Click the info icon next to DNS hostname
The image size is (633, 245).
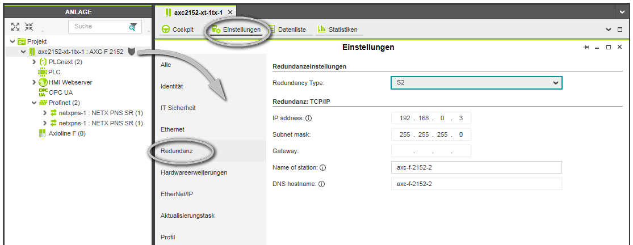click(321, 184)
